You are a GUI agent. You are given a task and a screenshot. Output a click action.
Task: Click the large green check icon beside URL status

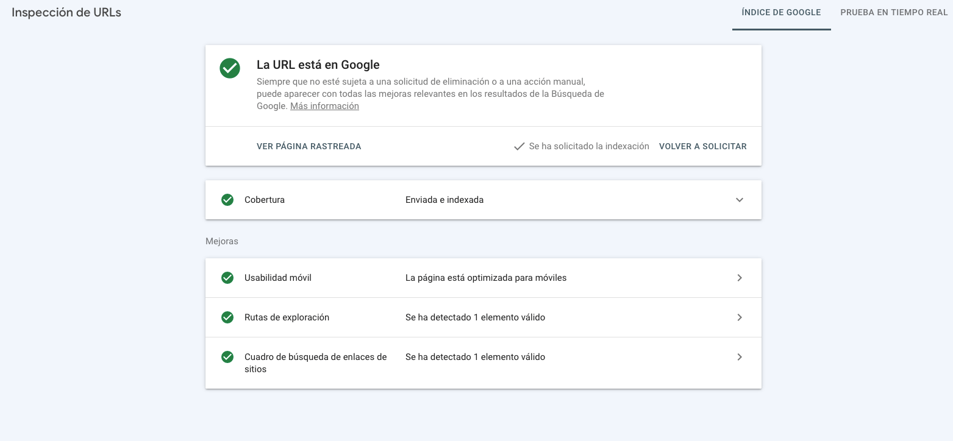tap(230, 68)
